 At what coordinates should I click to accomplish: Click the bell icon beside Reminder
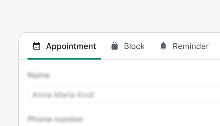coord(163,46)
